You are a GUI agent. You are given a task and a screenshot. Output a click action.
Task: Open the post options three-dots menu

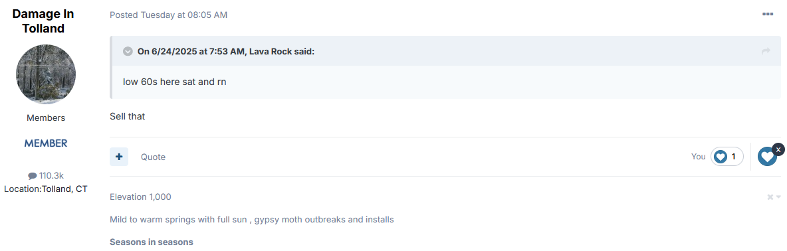click(768, 14)
